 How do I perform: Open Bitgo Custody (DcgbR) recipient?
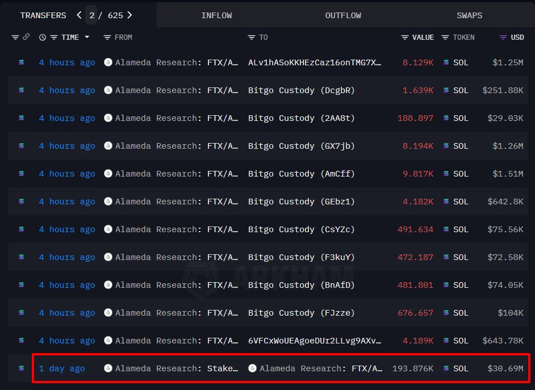tap(301, 90)
